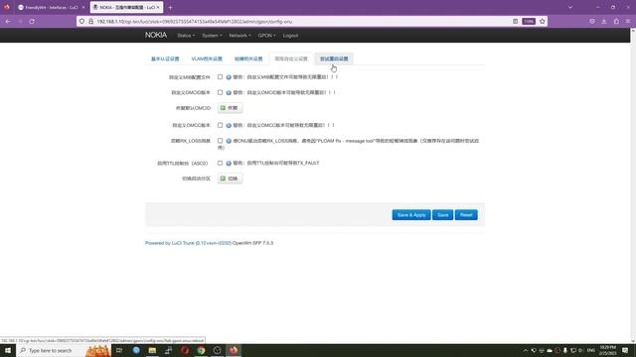Expand the Network dropdown menu

(x=239, y=36)
